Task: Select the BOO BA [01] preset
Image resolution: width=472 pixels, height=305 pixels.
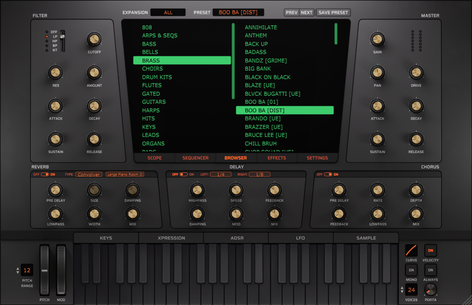Action: (x=261, y=102)
